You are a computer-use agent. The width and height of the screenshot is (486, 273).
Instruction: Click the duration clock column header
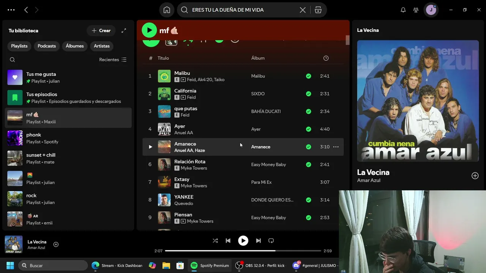326,58
